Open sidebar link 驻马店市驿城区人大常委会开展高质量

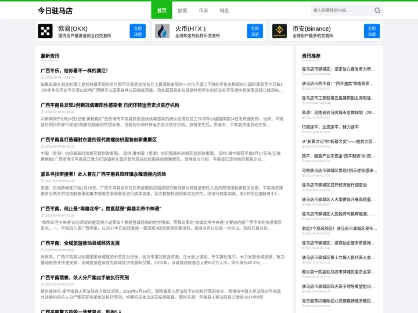(338, 199)
